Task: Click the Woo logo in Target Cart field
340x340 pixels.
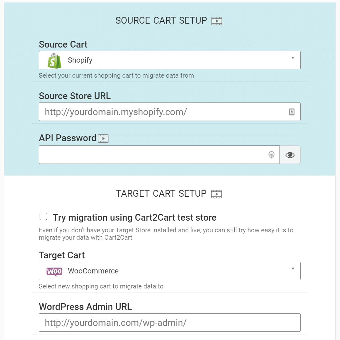Action: [54, 271]
